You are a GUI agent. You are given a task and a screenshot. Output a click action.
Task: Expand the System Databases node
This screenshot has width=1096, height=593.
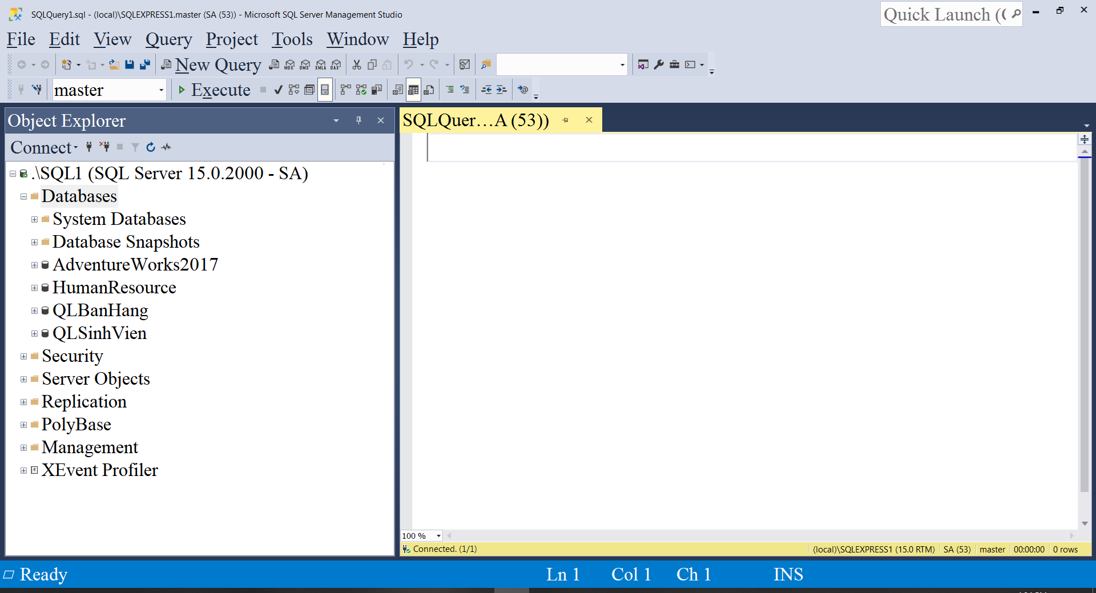tap(34, 219)
